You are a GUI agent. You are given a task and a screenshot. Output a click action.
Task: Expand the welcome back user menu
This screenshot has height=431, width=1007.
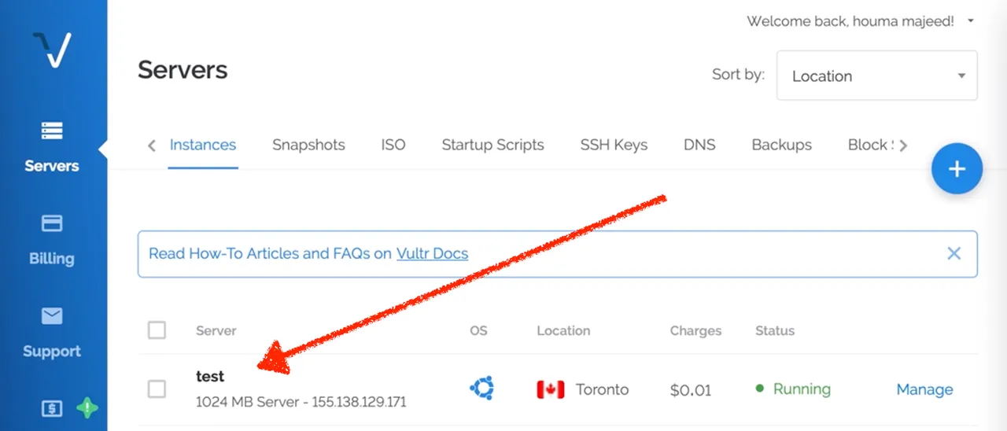(861, 21)
